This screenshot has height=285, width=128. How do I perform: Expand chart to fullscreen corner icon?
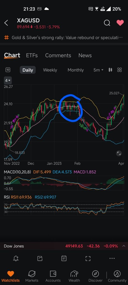coord(119,153)
